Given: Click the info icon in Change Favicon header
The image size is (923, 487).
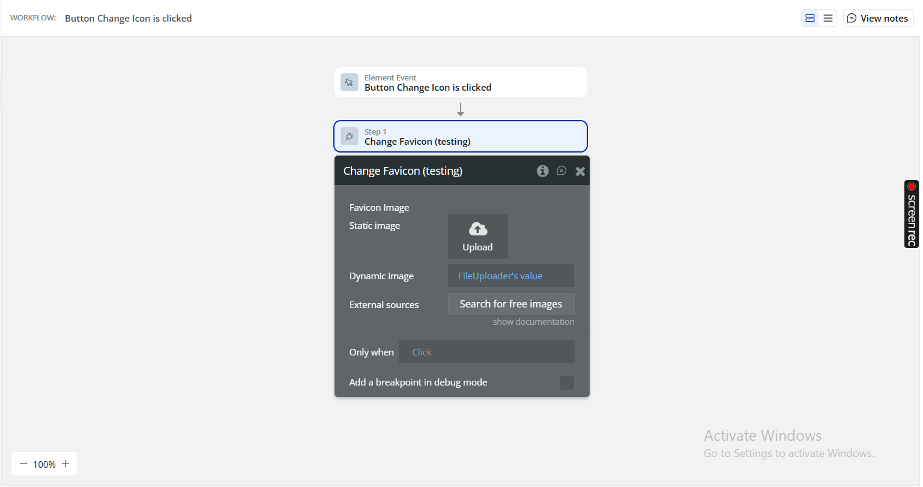Looking at the screenshot, I should coord(542,171).
